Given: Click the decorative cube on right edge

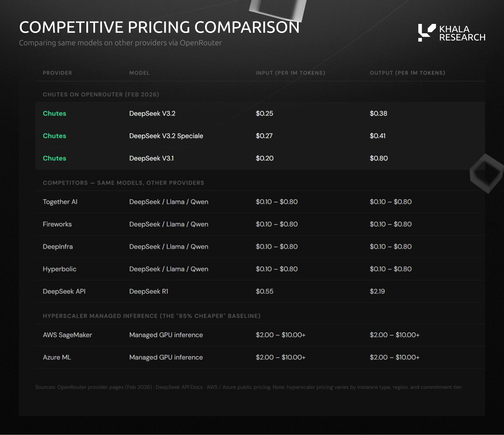Looking at the screenshot, I should (486, 173).
